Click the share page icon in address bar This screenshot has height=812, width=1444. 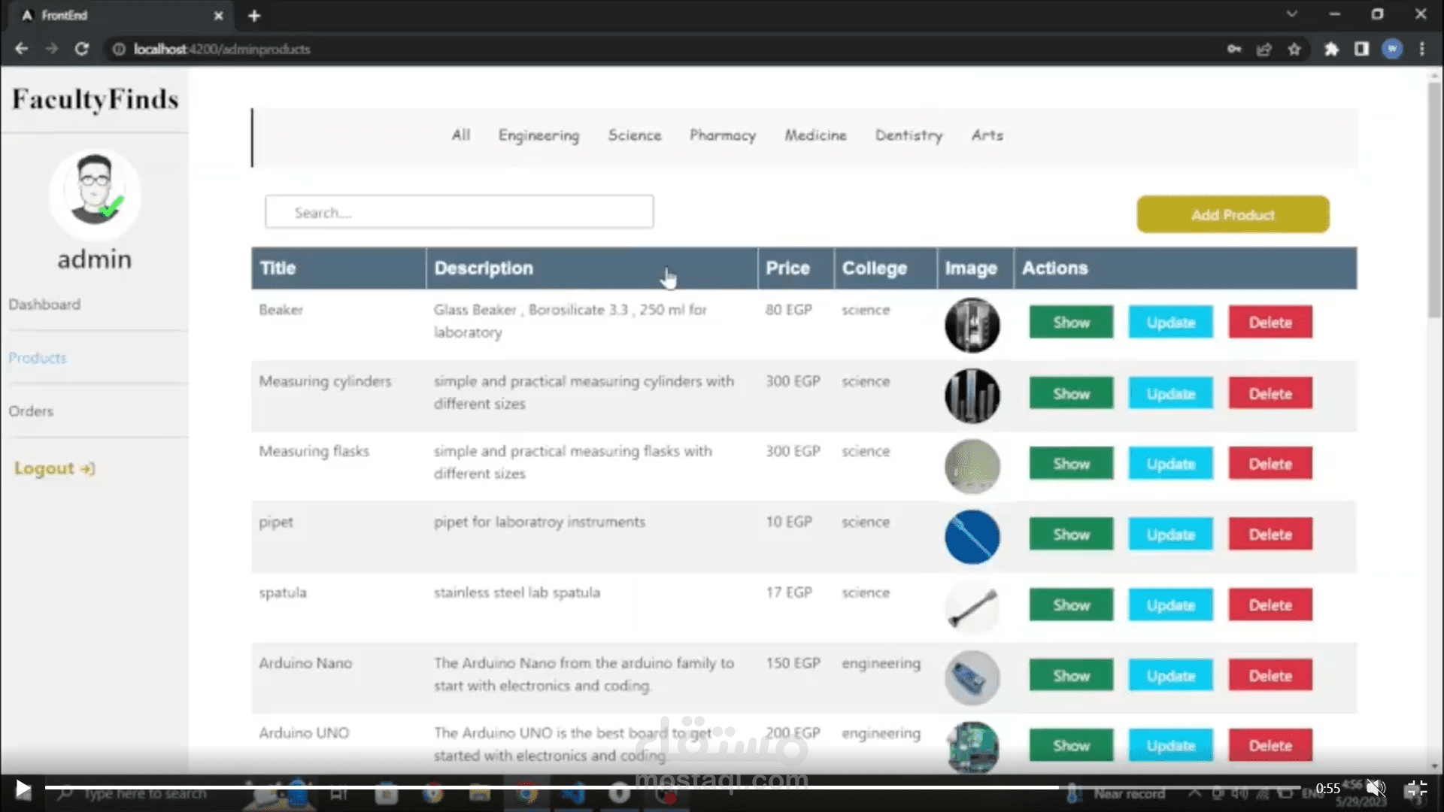coord(1263,49)
